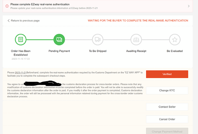Return to previous page link
The width and height of the screenshot is (198, 134).
(25, 21)
